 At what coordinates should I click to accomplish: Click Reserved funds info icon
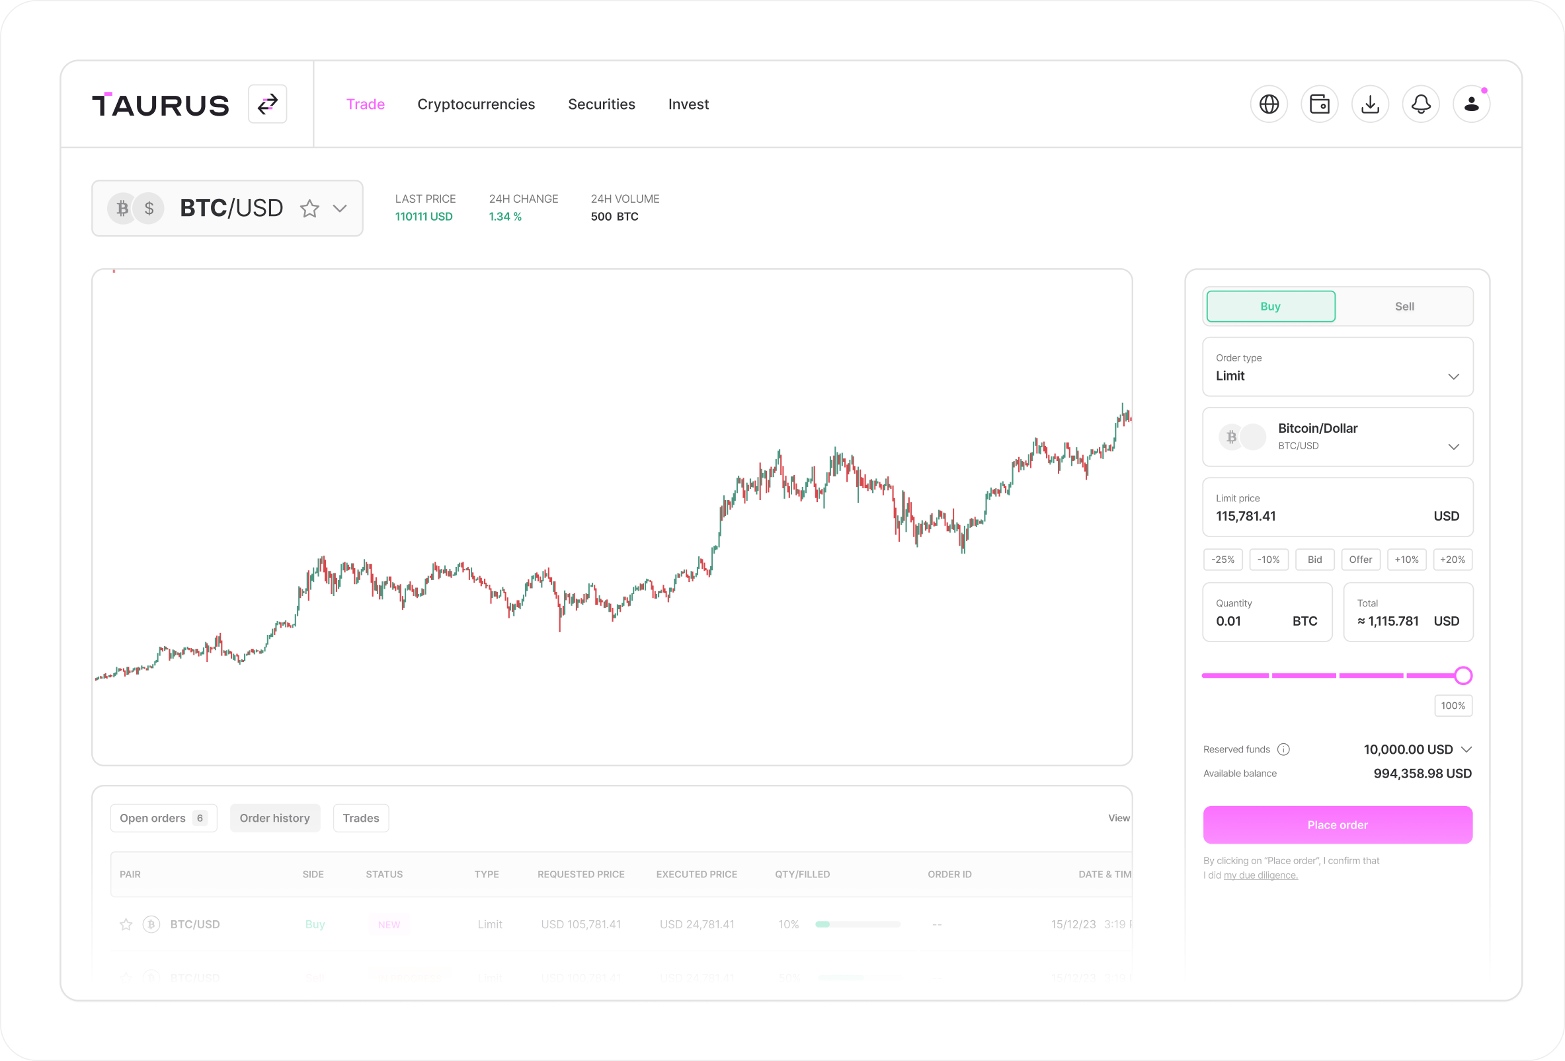click(x=1283, y=749)
